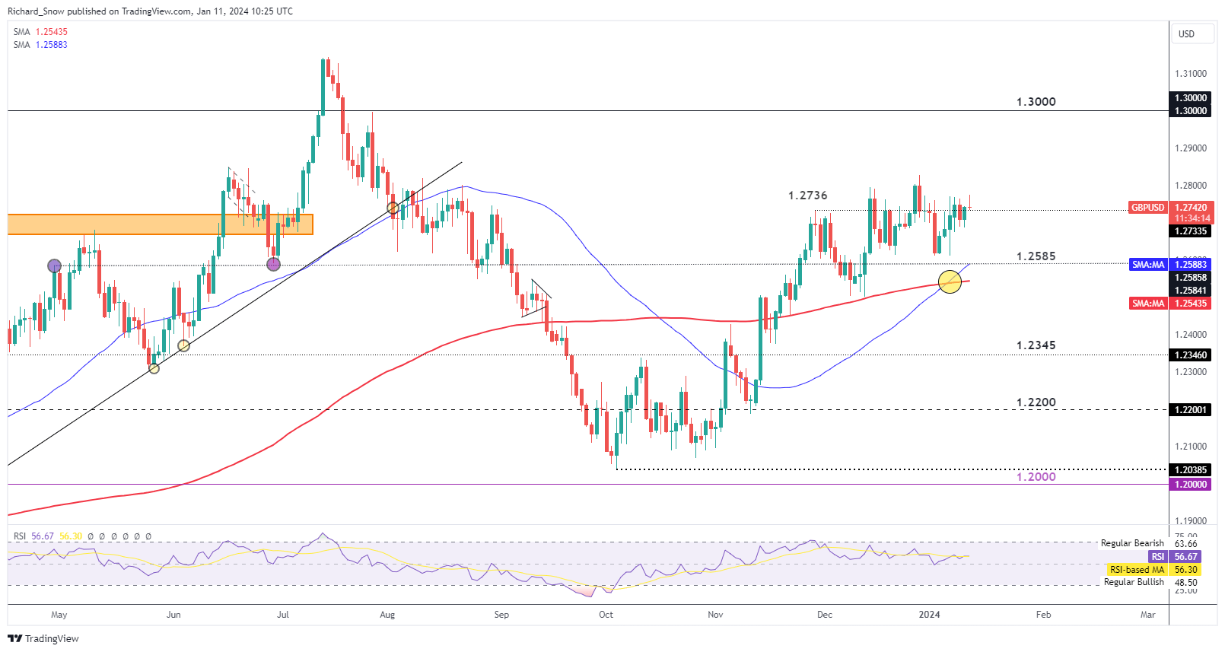Select the 1.25841 price axis label
Screen dimensions: 1225x652
click(x=1189, y=291)
